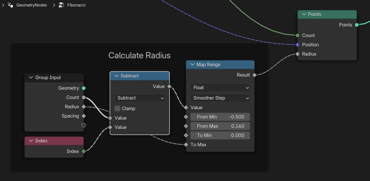Click the Count output socket on Group Input
370x181 pixels.
click(x=84, y=98)
